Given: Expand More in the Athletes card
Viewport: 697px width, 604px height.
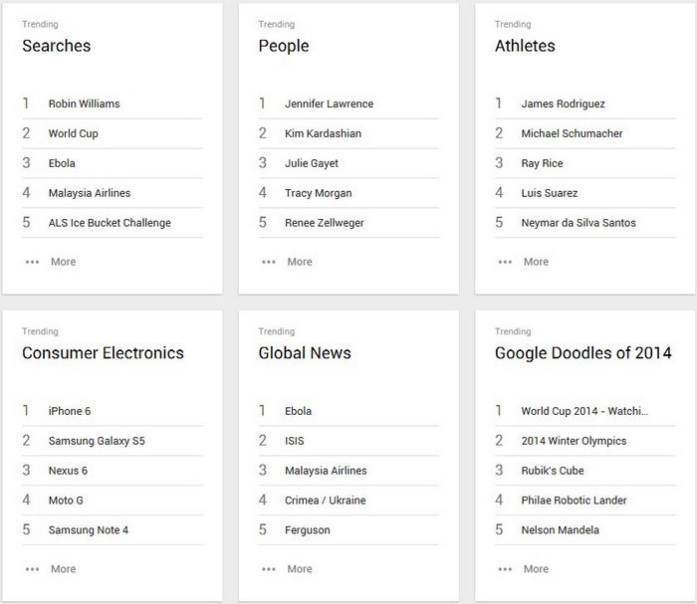Looking at the screenshot, I should click(536, 262).
